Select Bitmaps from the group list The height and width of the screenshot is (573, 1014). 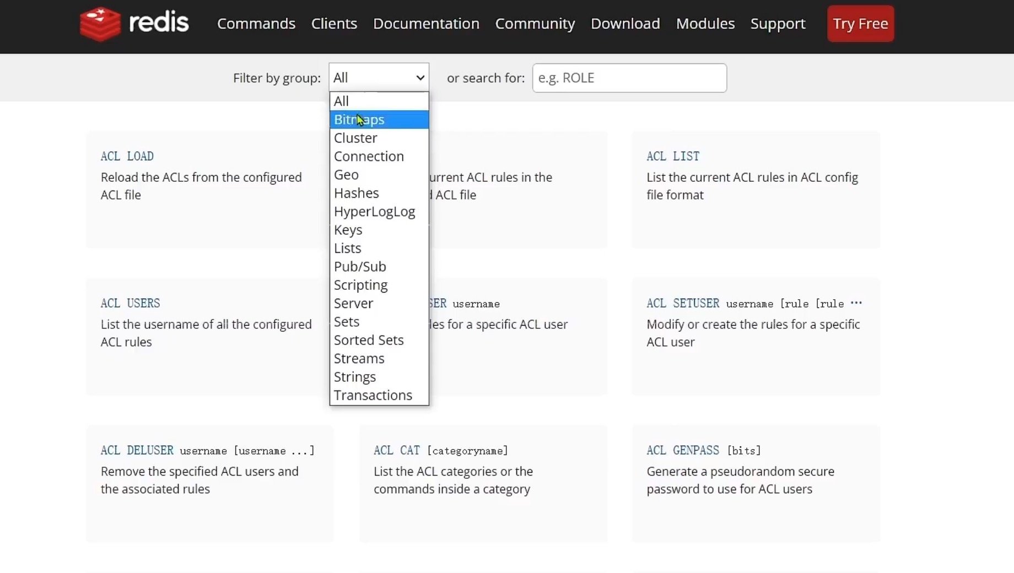click(x=379, y=120)
